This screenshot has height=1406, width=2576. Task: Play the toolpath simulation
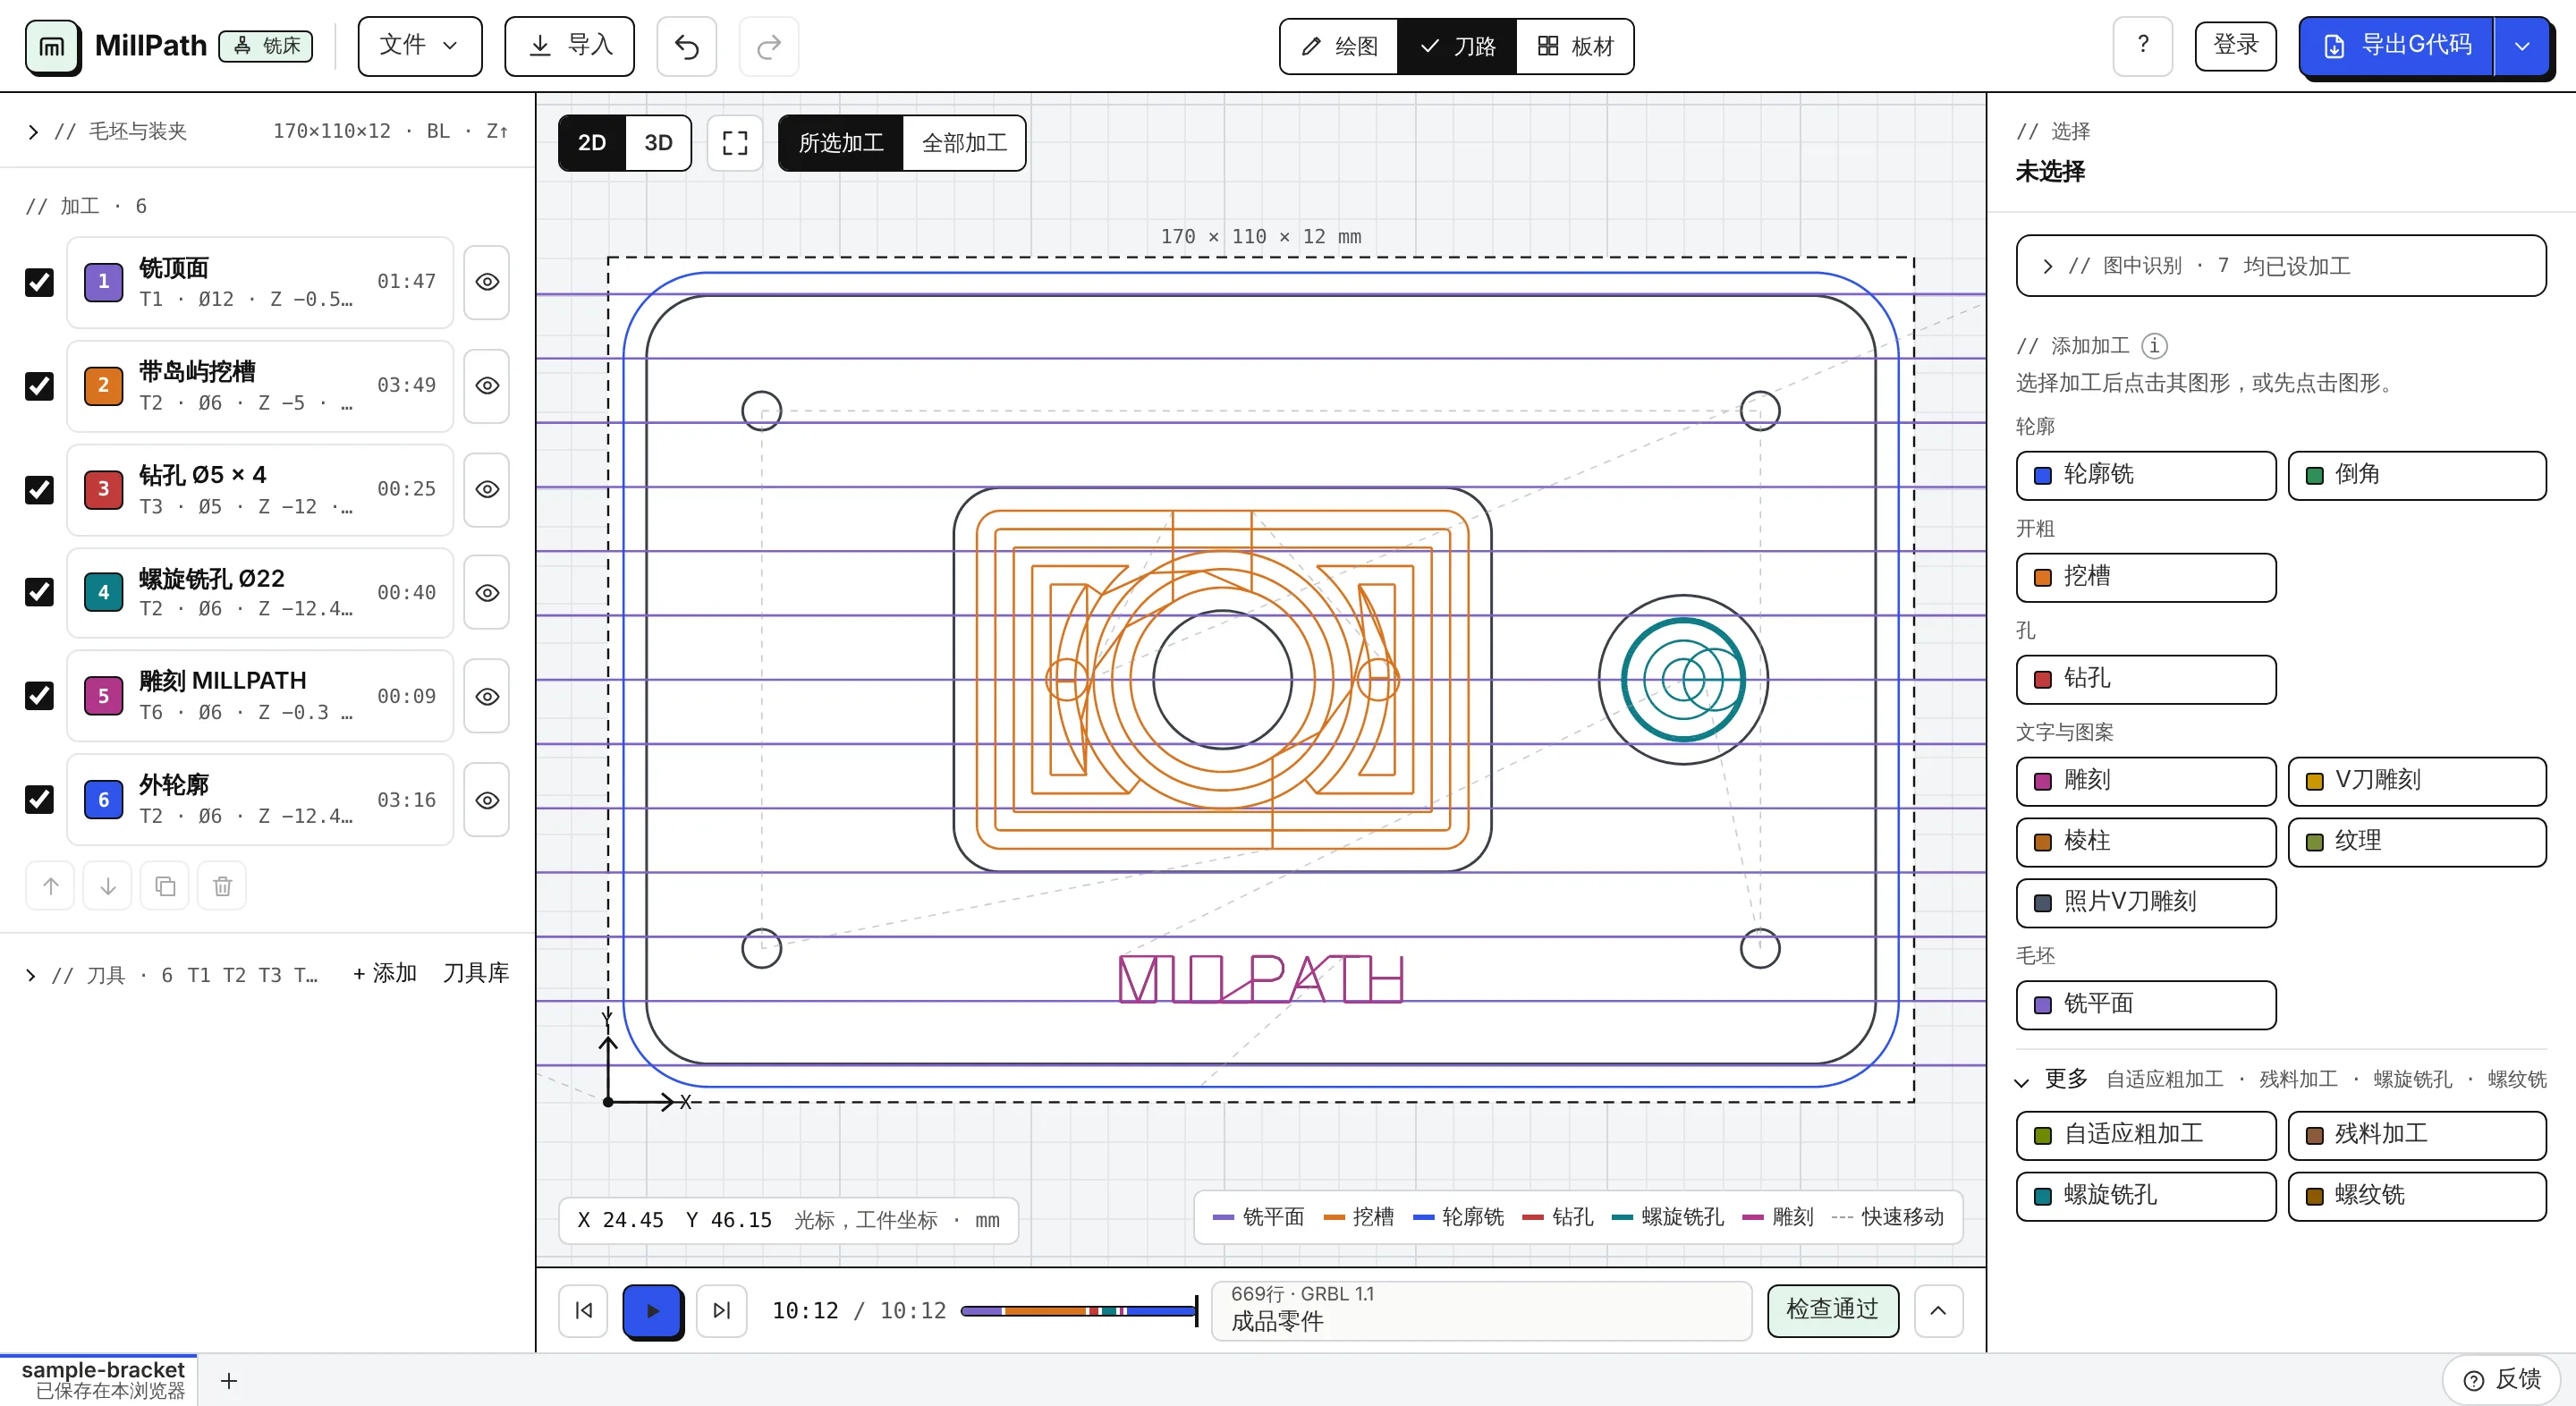pos(652,1310)
